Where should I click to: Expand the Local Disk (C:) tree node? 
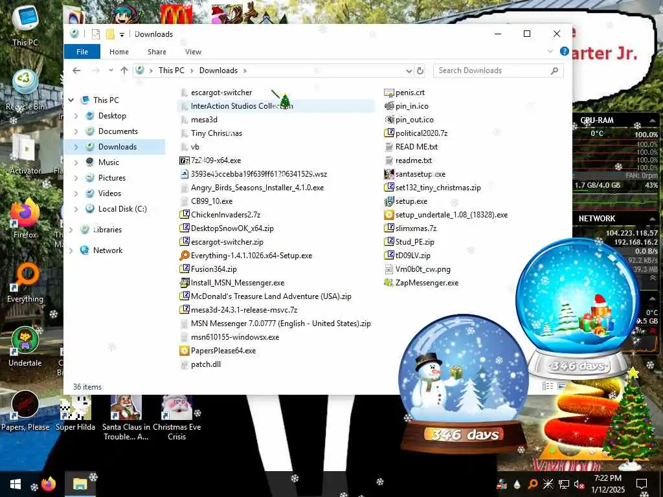(76, 209)
